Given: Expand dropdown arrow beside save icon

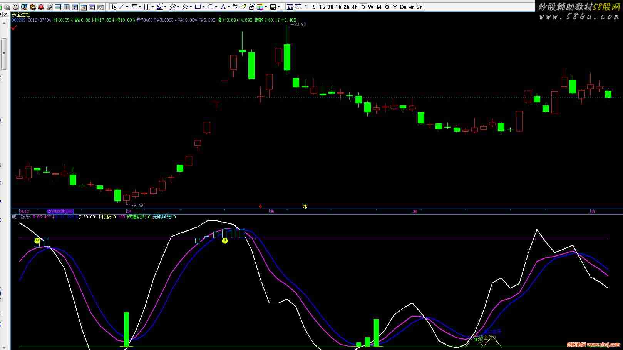Looking at the screenshot, I should point(279,7).
